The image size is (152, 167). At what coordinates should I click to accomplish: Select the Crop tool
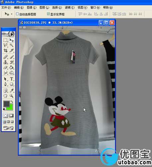pos(5,50)
